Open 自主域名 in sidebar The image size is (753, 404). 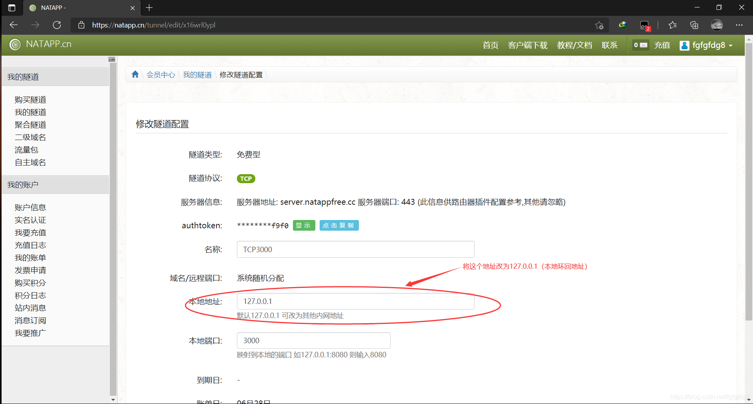coord(31,162)
